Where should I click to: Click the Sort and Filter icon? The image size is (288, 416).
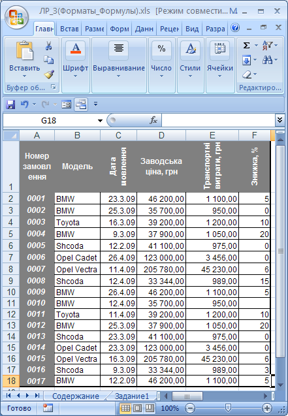[x=267, y=45]
